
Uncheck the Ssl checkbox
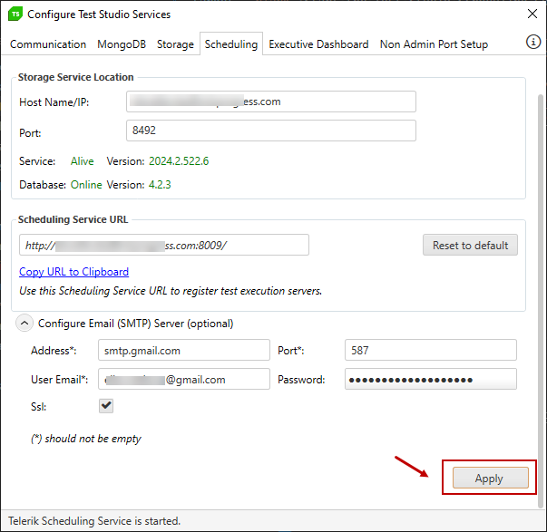pyautogui.click(x=106, y=406)
